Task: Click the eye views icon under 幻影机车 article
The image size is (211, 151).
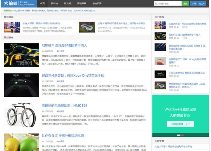Action: click(43, 51)
